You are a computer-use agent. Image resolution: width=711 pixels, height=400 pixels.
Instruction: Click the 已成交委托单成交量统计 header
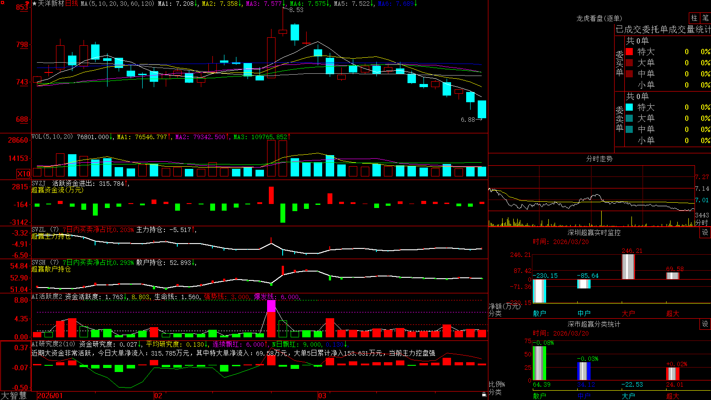[x=663, y=29]
